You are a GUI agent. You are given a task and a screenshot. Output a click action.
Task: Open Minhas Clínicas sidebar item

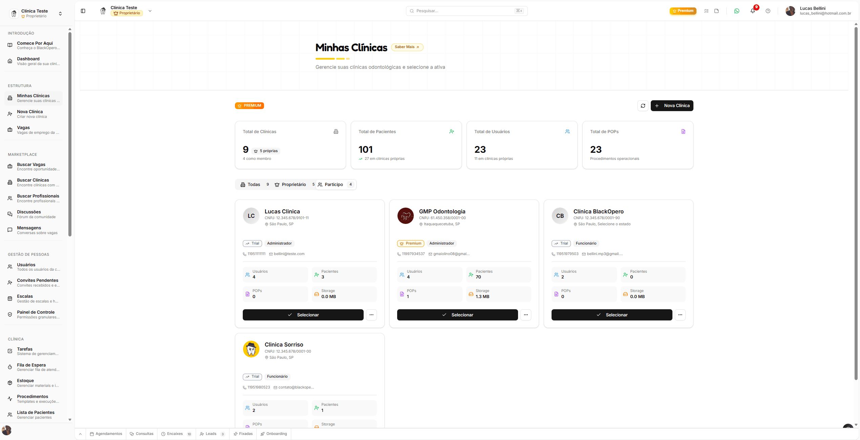[34, 98]
